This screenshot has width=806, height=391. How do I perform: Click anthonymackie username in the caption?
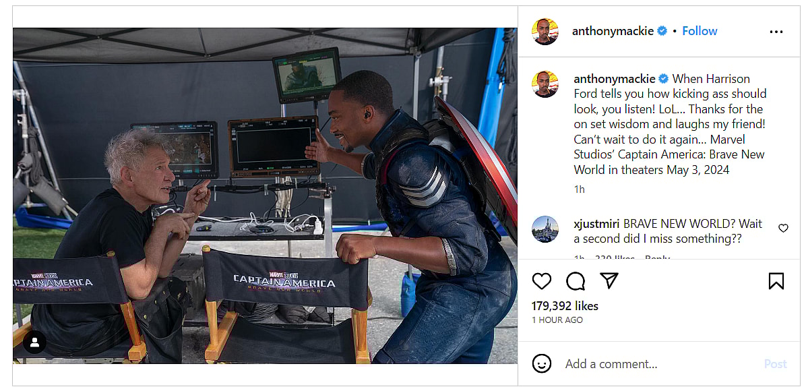[x=614, y=79]
